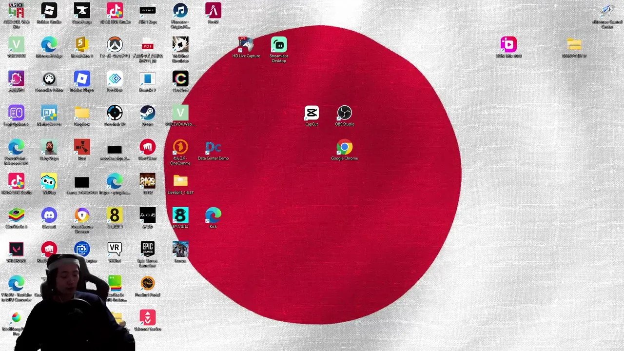Image resolution: width=624 pixels, height=351 pixels.
Task: Open the Steam desktop shortcut
Action: pos(148,113)
